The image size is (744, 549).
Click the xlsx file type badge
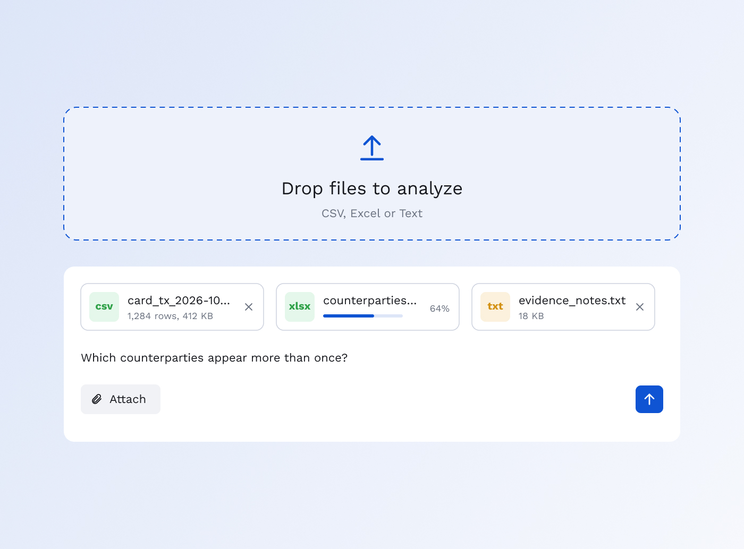[x=300, y=307]
